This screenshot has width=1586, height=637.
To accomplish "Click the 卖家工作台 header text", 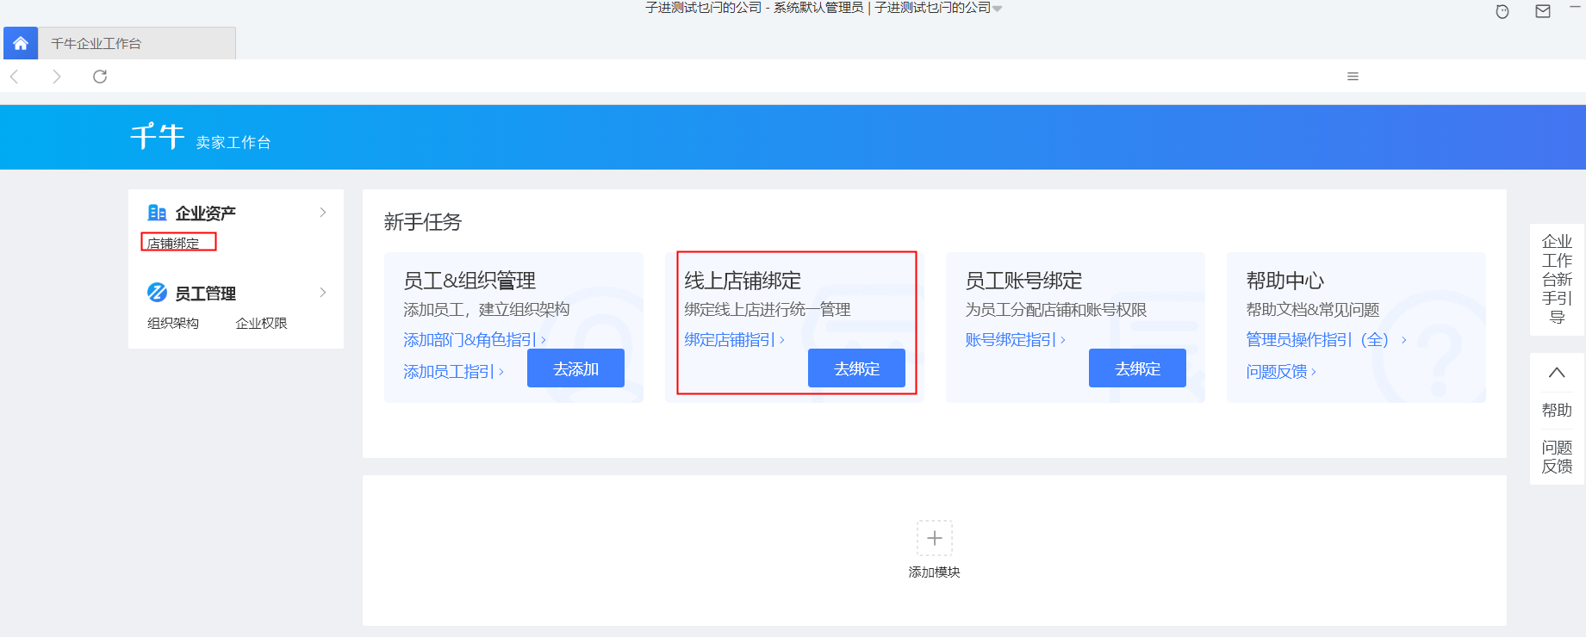I will (x=233, y=142).
